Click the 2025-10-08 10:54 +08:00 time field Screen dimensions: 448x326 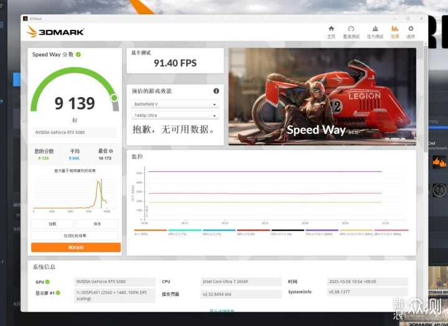(368, 281)
